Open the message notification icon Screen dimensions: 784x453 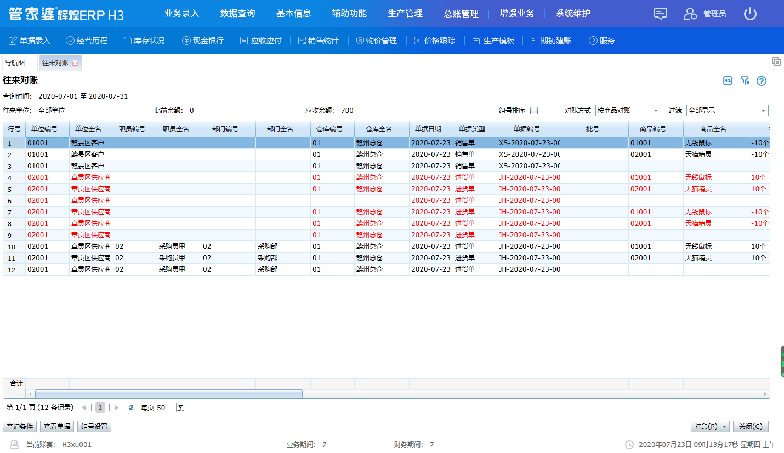pyautogui.click(x=661, y=14)
